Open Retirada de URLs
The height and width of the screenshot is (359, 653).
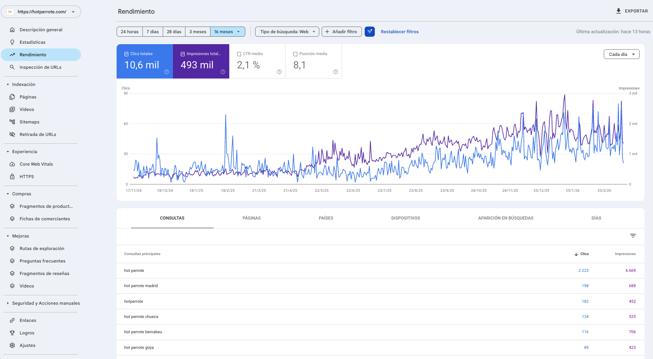point(37,134)
